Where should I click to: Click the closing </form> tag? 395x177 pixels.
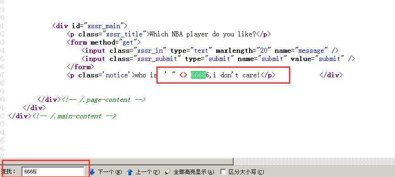click(x=80, y=67)
